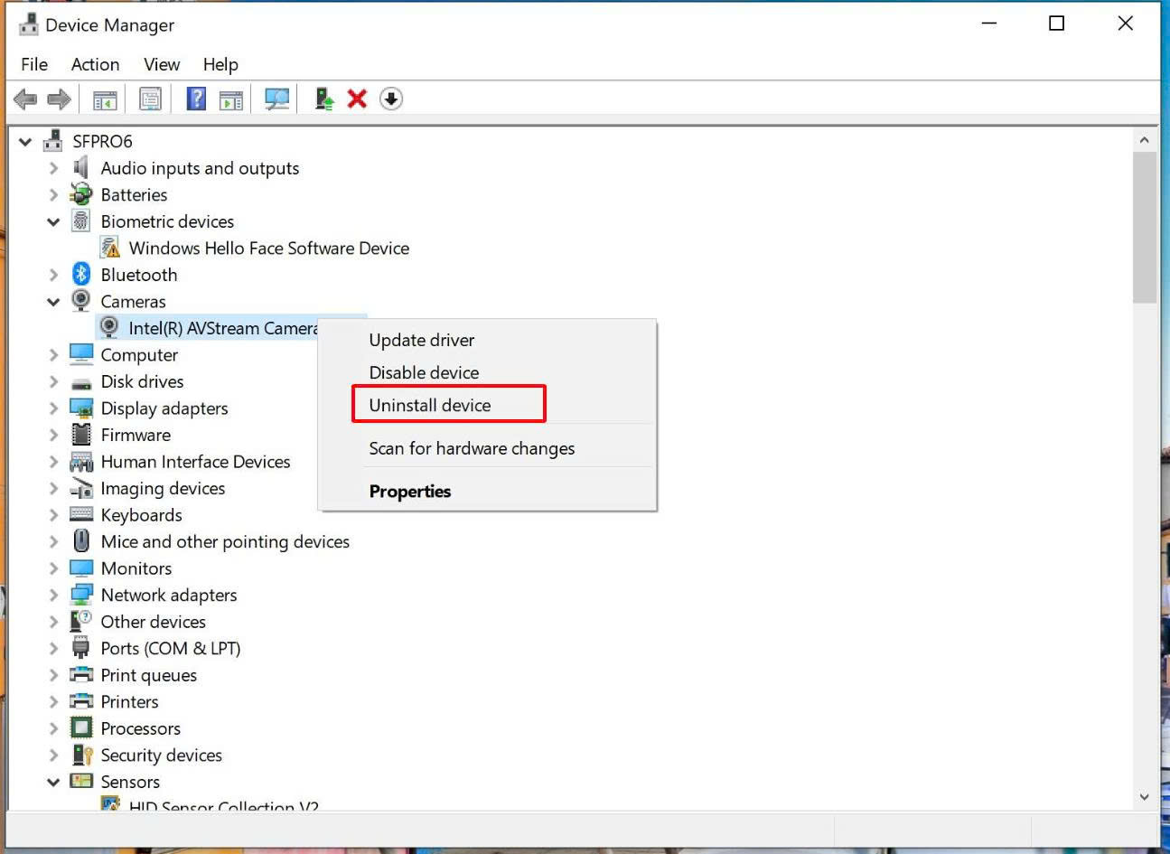Collapse the Sensors node
The image size is (1170, 854).
[x=53, y=782]
